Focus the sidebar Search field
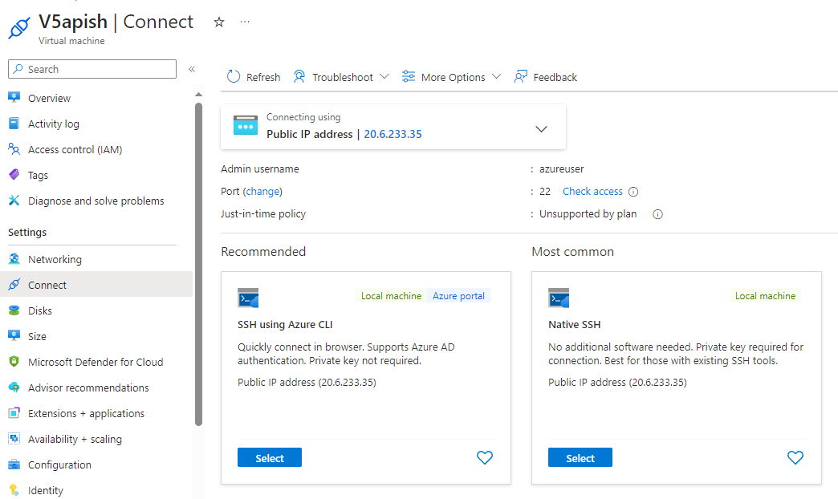The width and height of the screenshot is (838, 499). click(92, 69)
